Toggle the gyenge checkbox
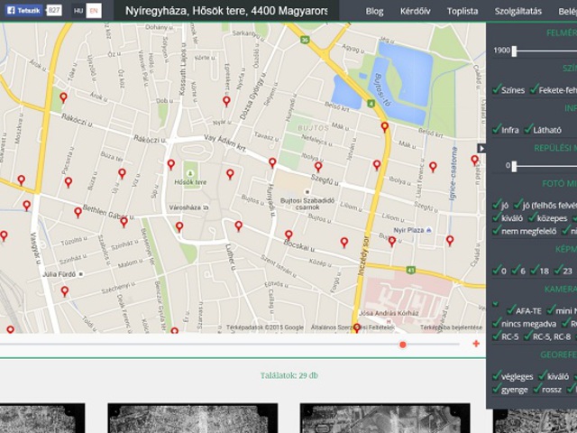This screenshot has height=433, width=577. [497, 389]
